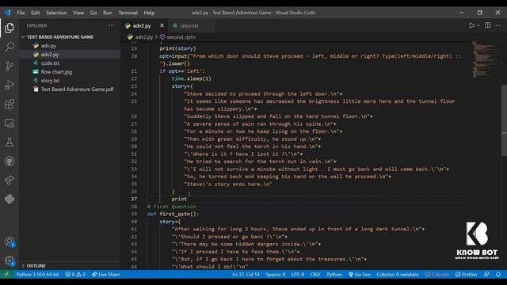Close the adv2.py tab
The height and width of the screenshot is (285, 507).
162,25
